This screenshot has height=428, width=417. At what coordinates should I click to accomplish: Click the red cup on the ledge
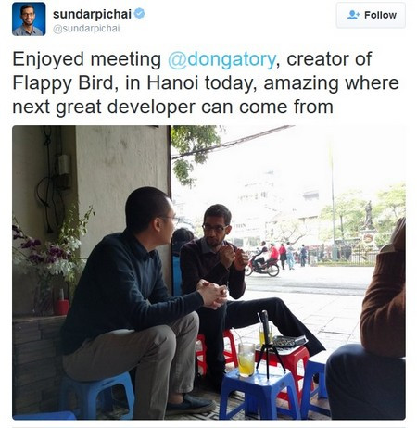coord(61,307)
